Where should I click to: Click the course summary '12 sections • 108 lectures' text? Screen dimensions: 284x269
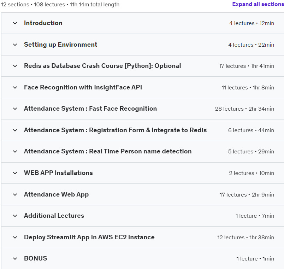[33, 5]
